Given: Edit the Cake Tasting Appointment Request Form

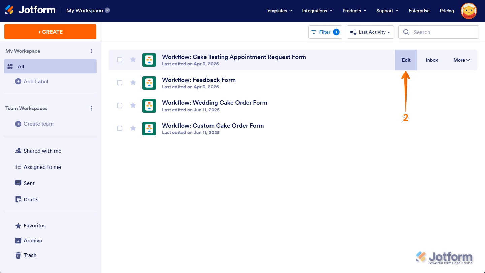Looking at the screenshot, I should click(x=406, y=60).
